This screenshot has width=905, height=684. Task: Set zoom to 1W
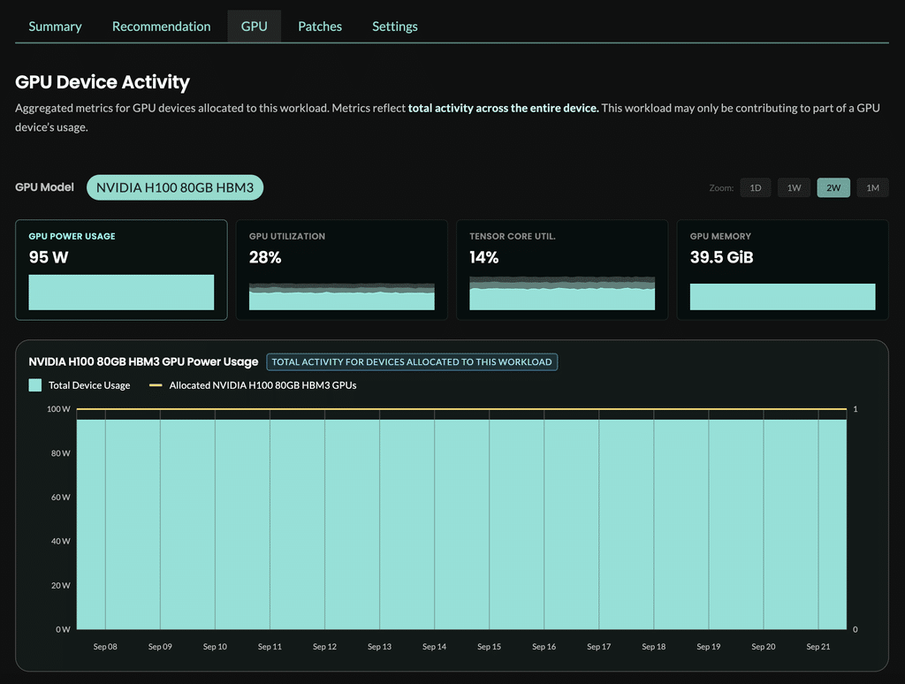point(795,187)
